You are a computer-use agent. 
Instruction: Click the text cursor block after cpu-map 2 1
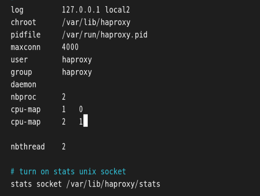[x=85, y=121]
